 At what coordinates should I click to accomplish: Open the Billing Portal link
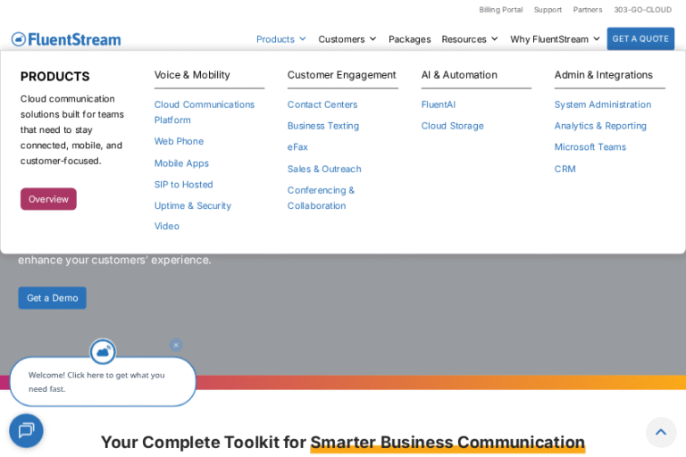[500, 10]
